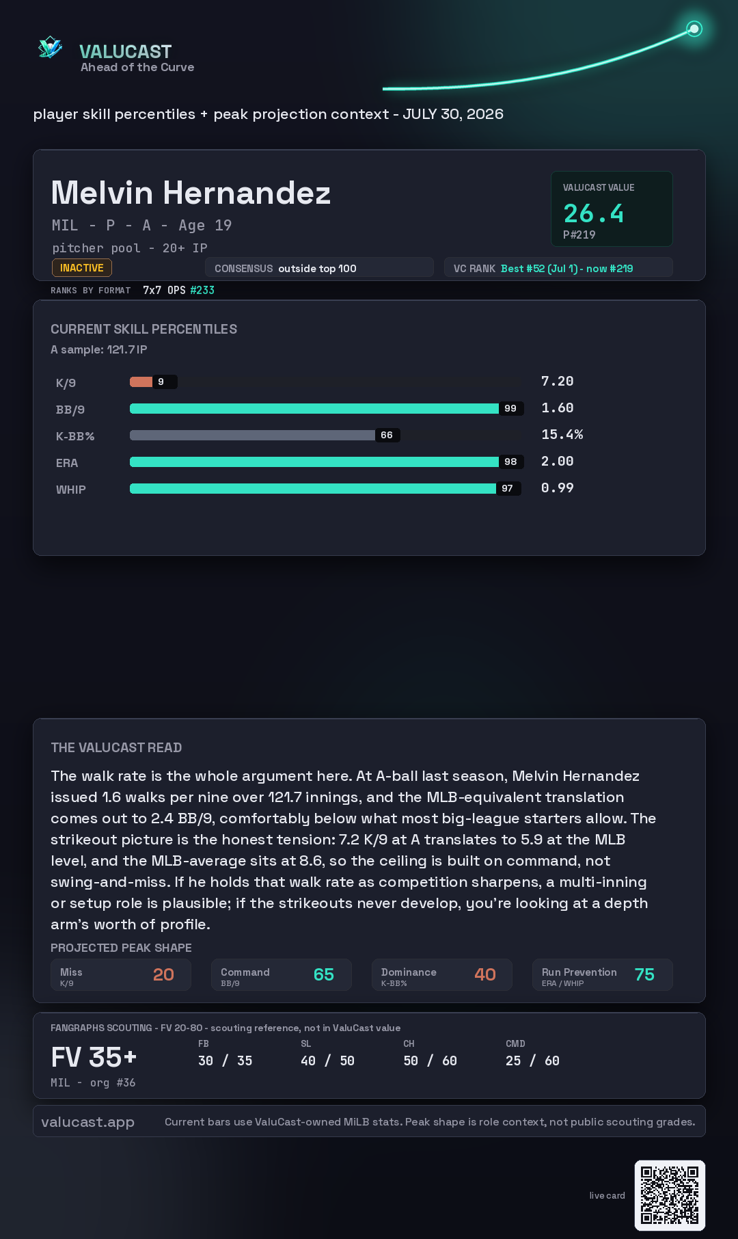
Task: Click the glowing curve endpoint marker
Action: (694, 29)
